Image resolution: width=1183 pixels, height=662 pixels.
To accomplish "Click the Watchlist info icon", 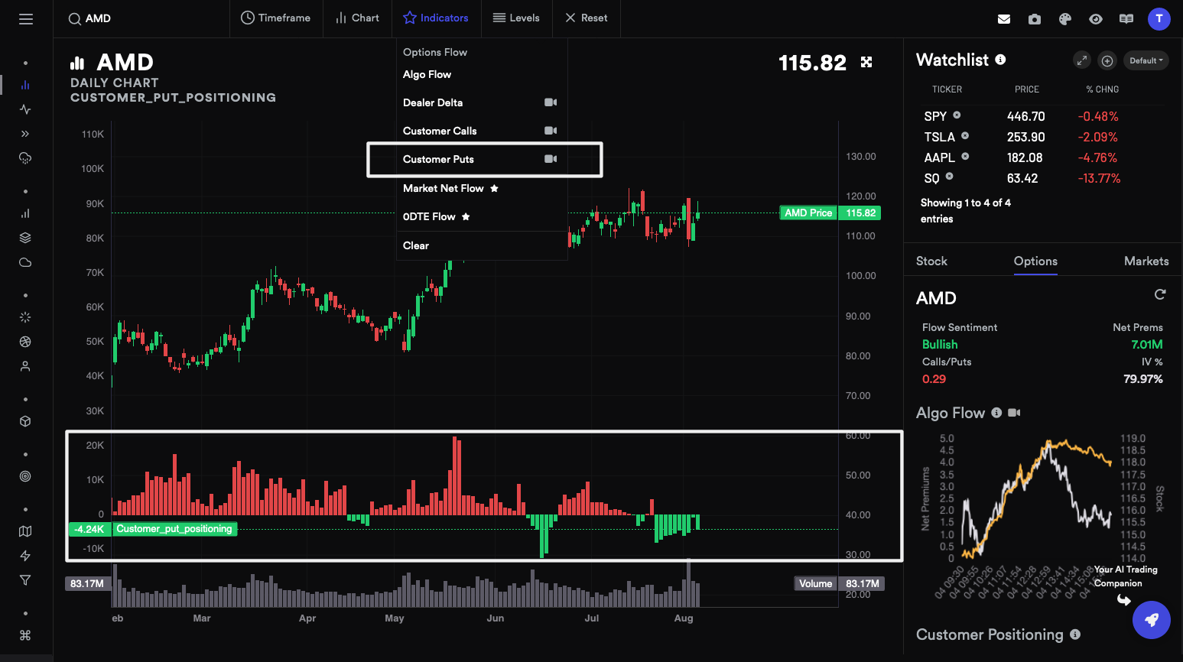I will [1000, 60].
